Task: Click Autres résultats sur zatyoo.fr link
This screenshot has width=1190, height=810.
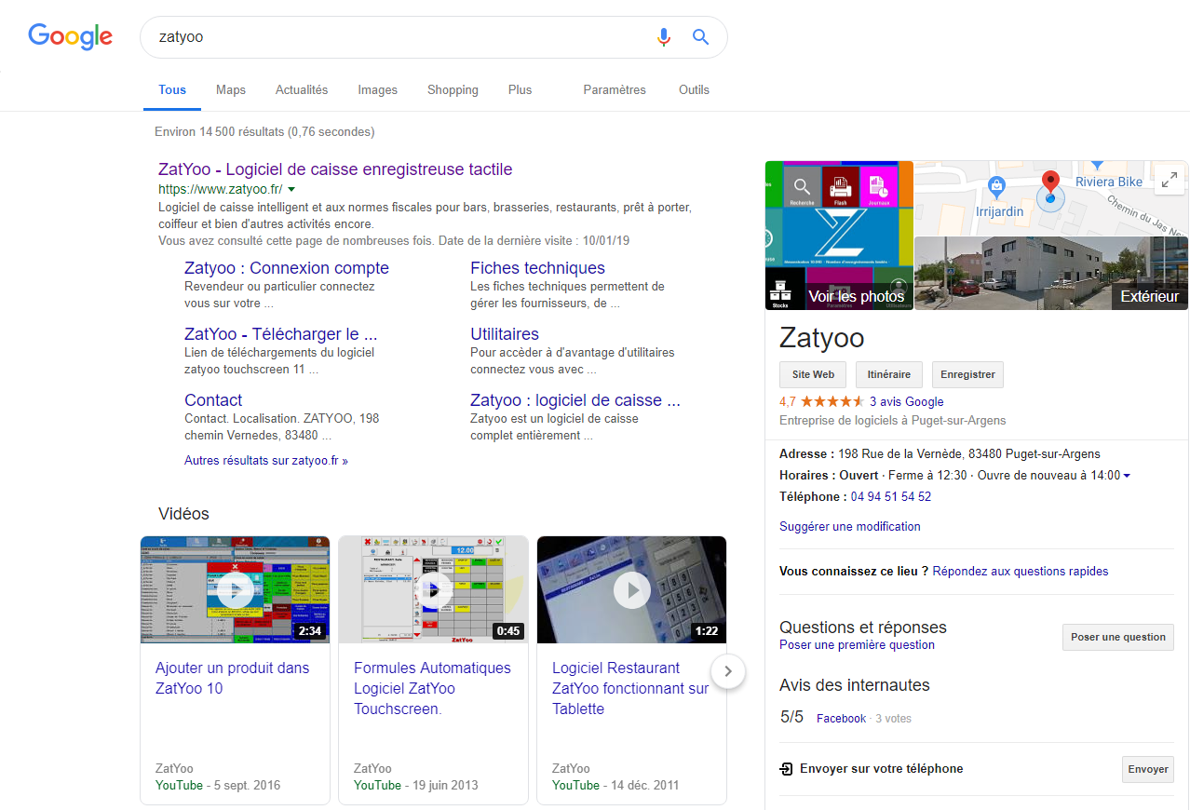Action: click(x=266, y=461)
